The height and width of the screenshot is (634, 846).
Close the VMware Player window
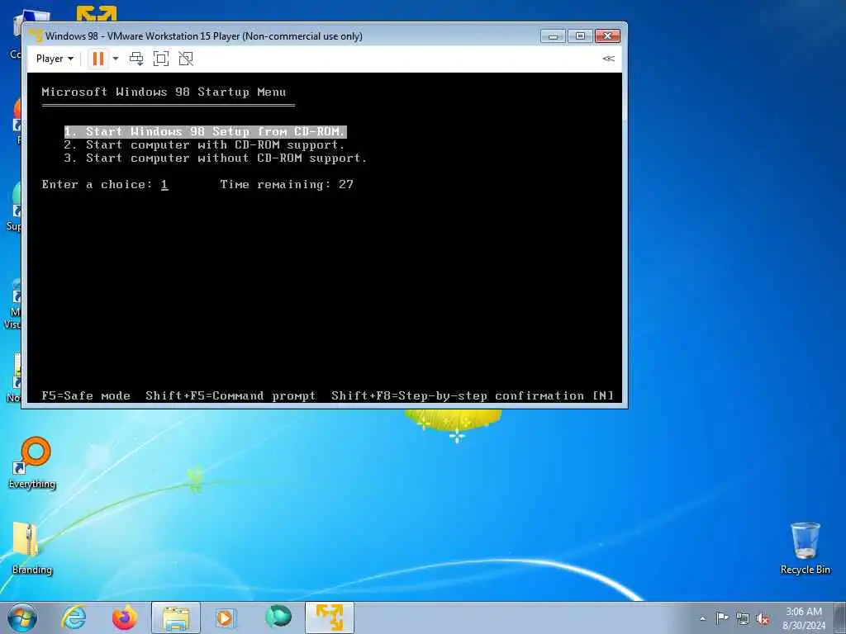point(607,36)
